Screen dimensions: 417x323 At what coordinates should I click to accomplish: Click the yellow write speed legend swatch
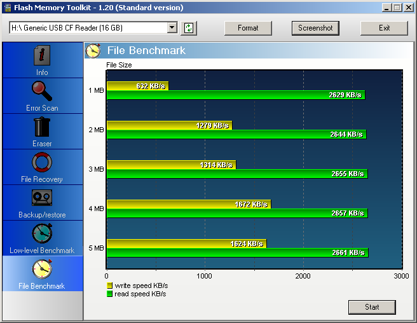[109, 286]
